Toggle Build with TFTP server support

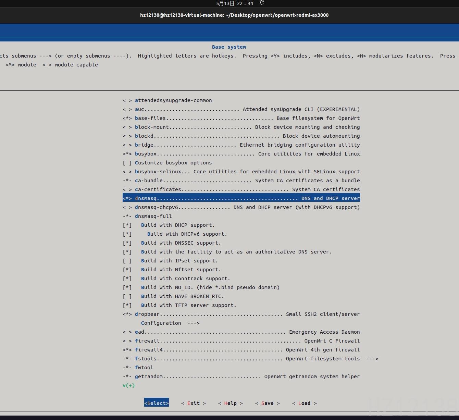tap(179, 305)
